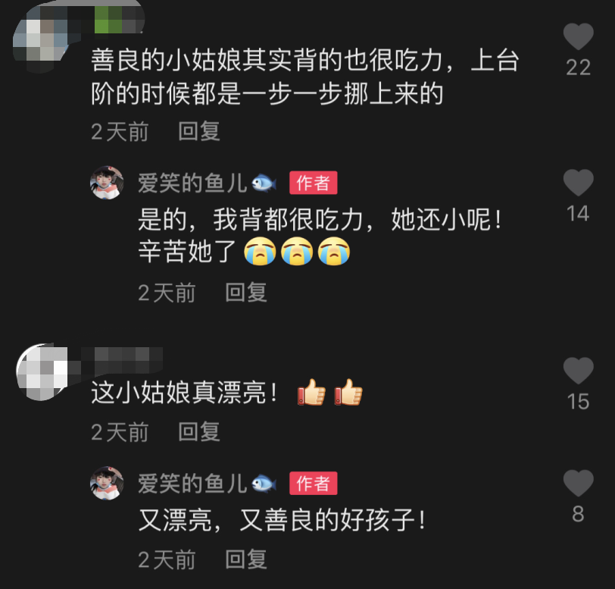The width and height of the screenshot is (615, 589).
Task: Tap the second red 作者 badge
Action: click(313, 483)
